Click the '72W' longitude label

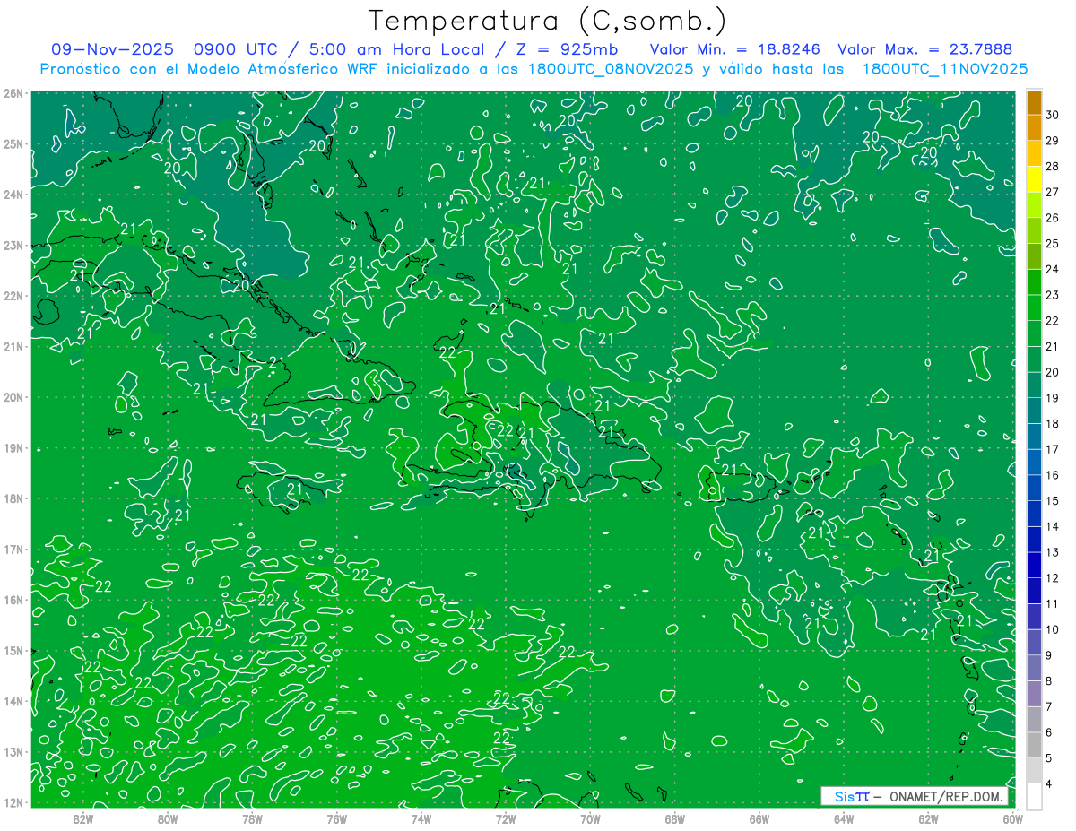(x=506, y=818)
